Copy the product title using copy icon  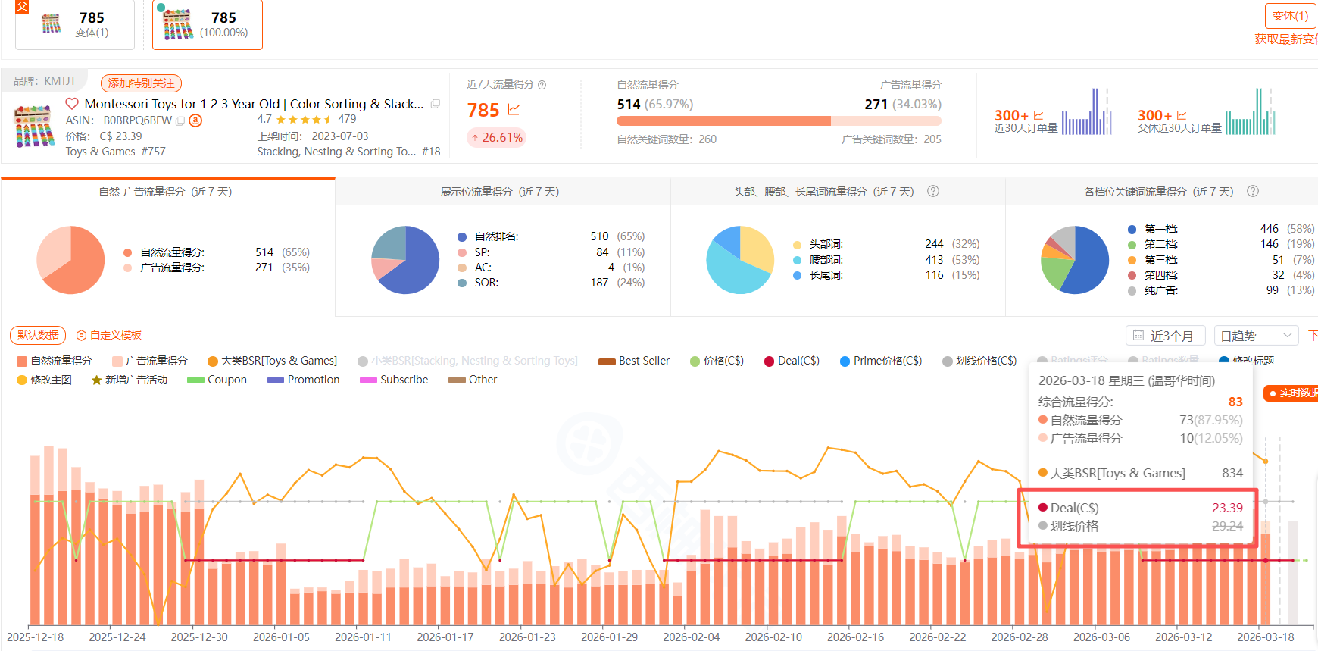point(436,104)
